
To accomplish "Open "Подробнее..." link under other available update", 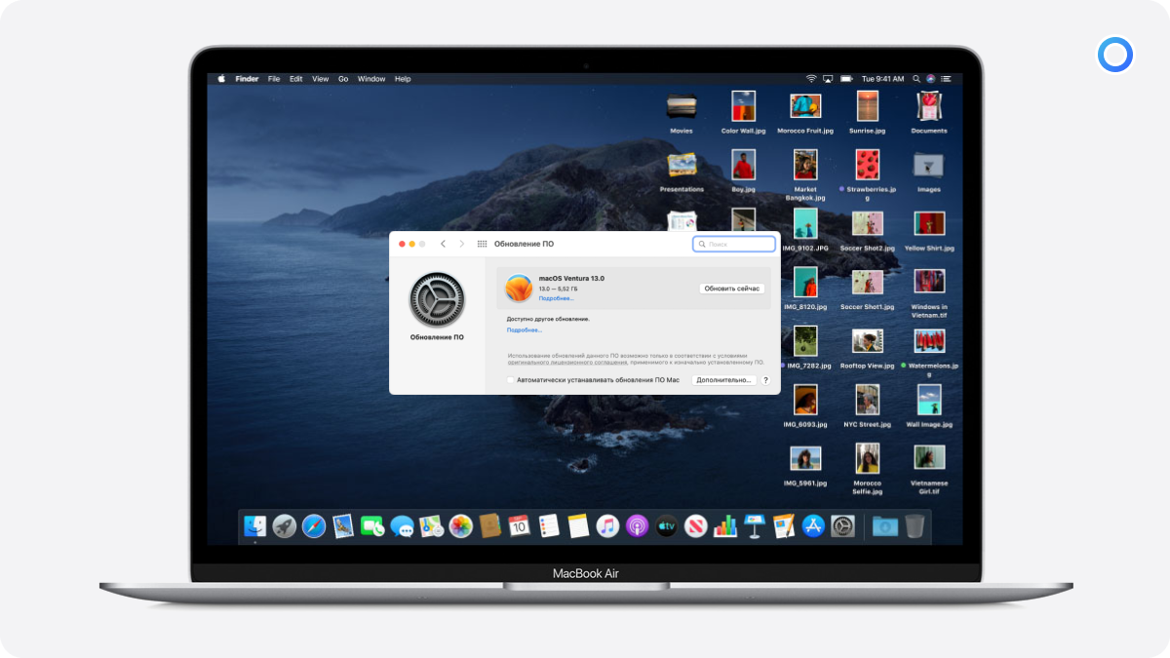I will 525,330.
